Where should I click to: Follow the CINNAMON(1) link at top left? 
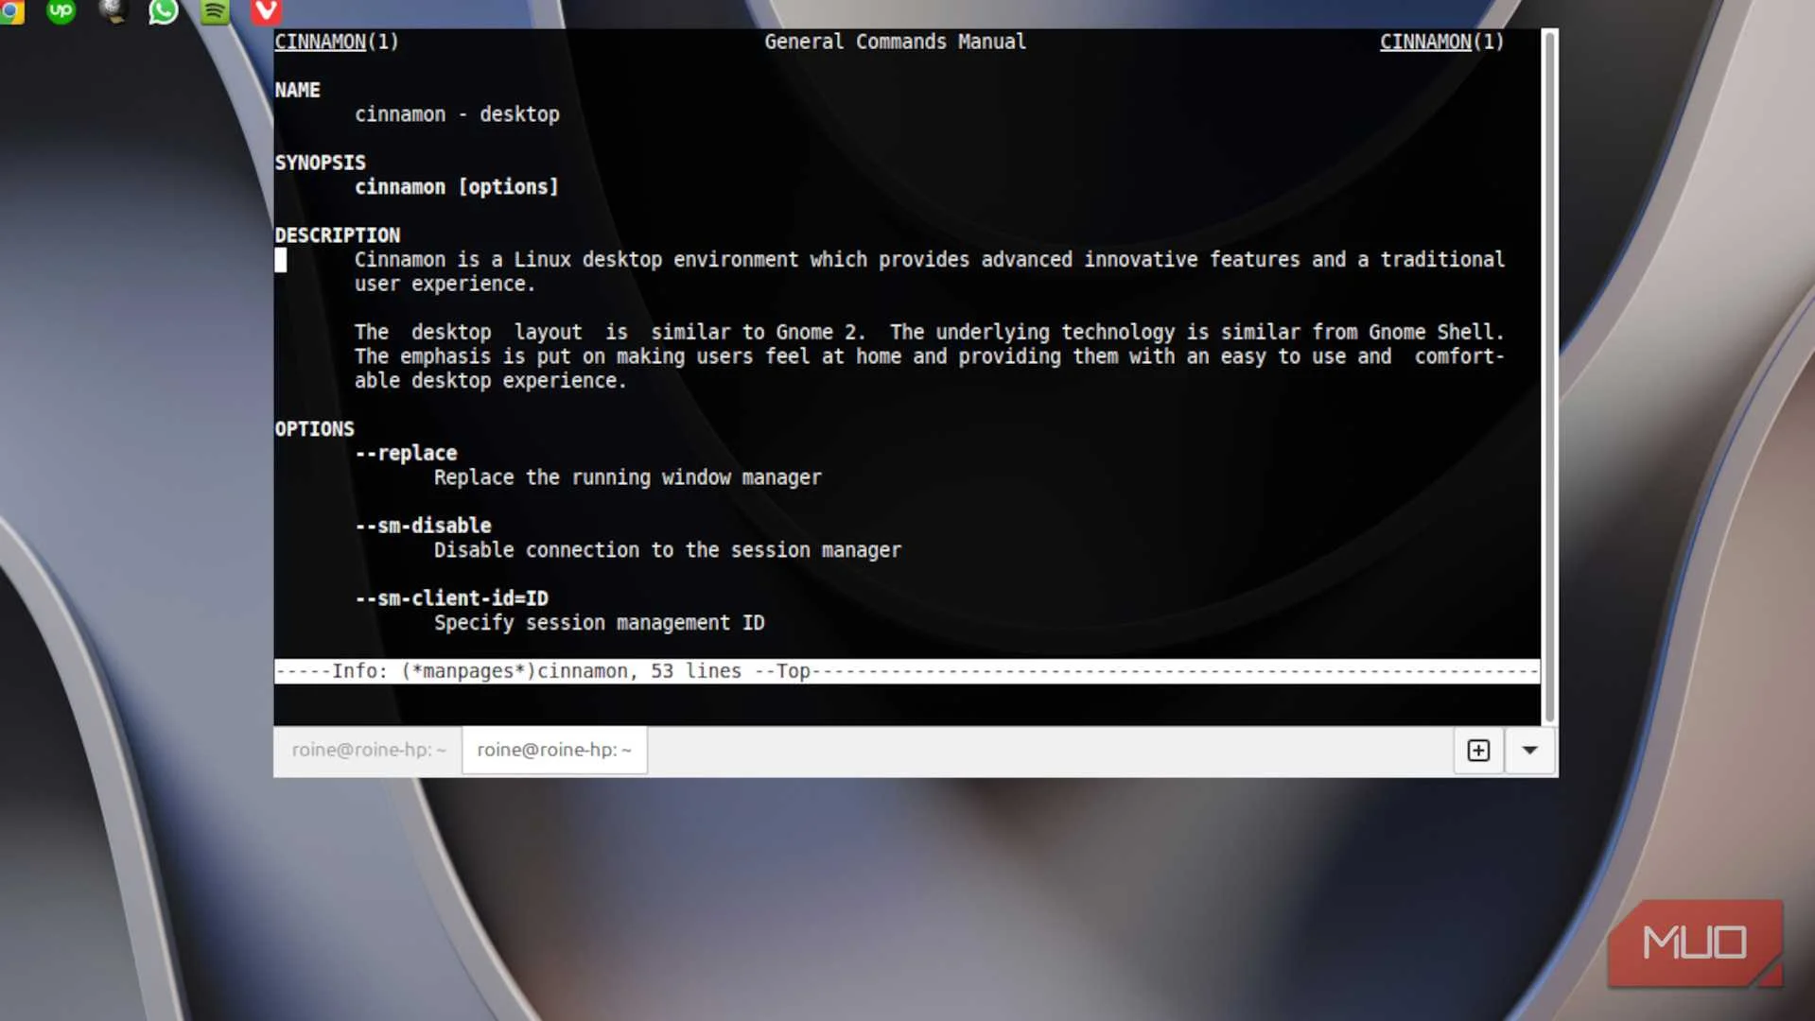coord(321,42)
